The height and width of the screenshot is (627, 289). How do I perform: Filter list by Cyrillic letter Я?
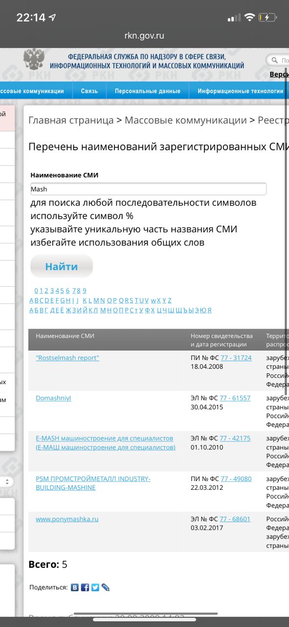click(209, 310)
